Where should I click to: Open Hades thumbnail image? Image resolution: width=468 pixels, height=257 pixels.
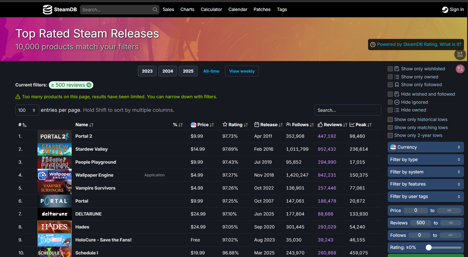coord(55,227)
